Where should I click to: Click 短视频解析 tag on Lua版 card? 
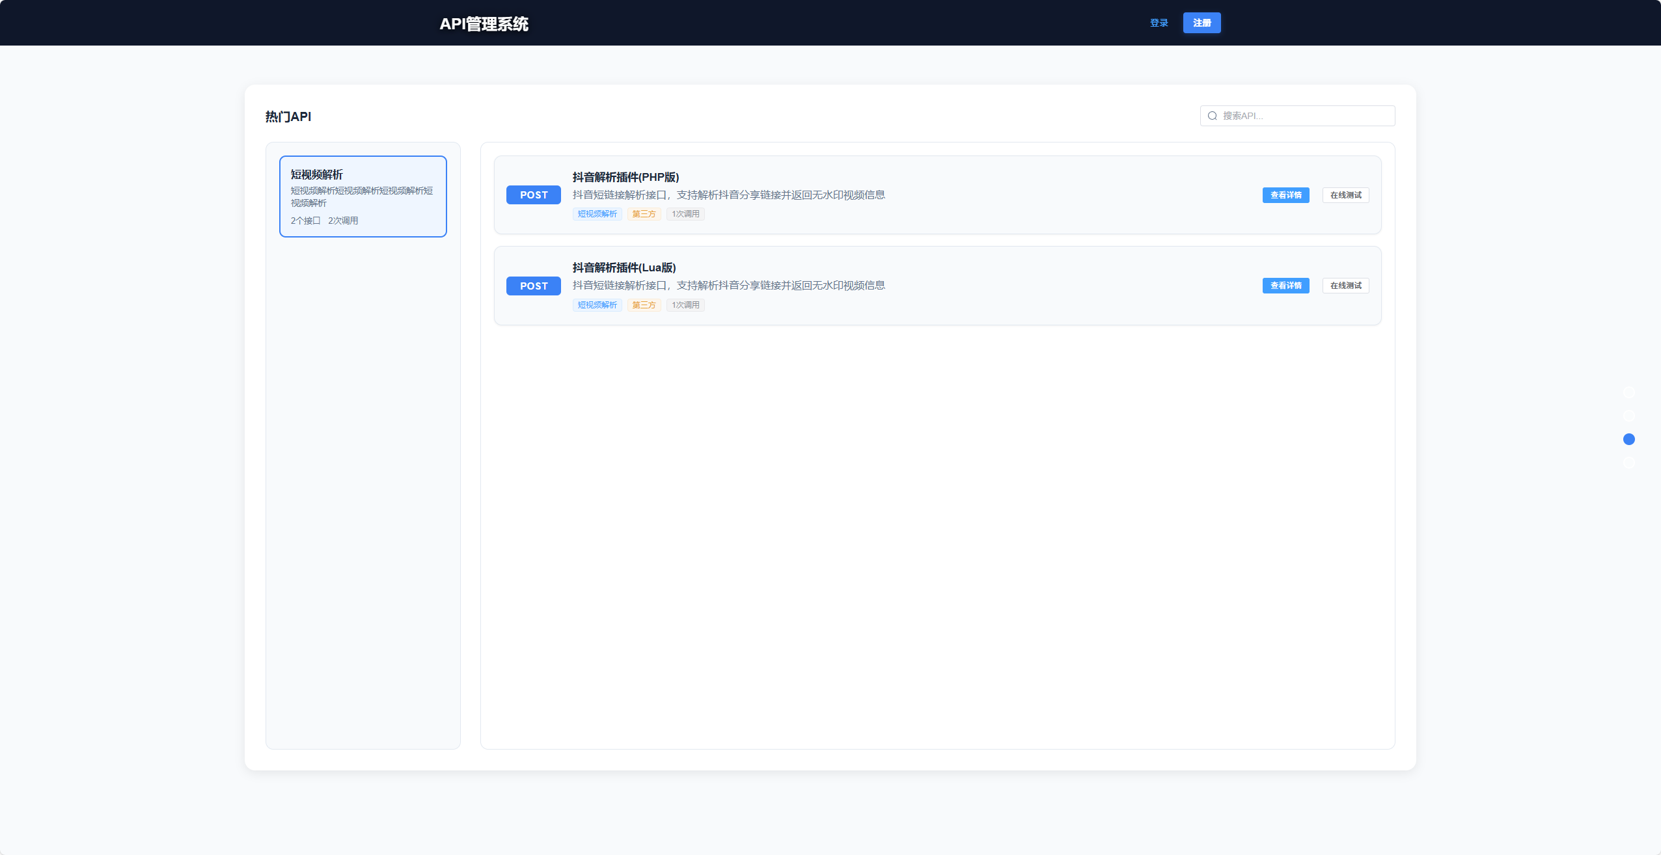[597, 305]
